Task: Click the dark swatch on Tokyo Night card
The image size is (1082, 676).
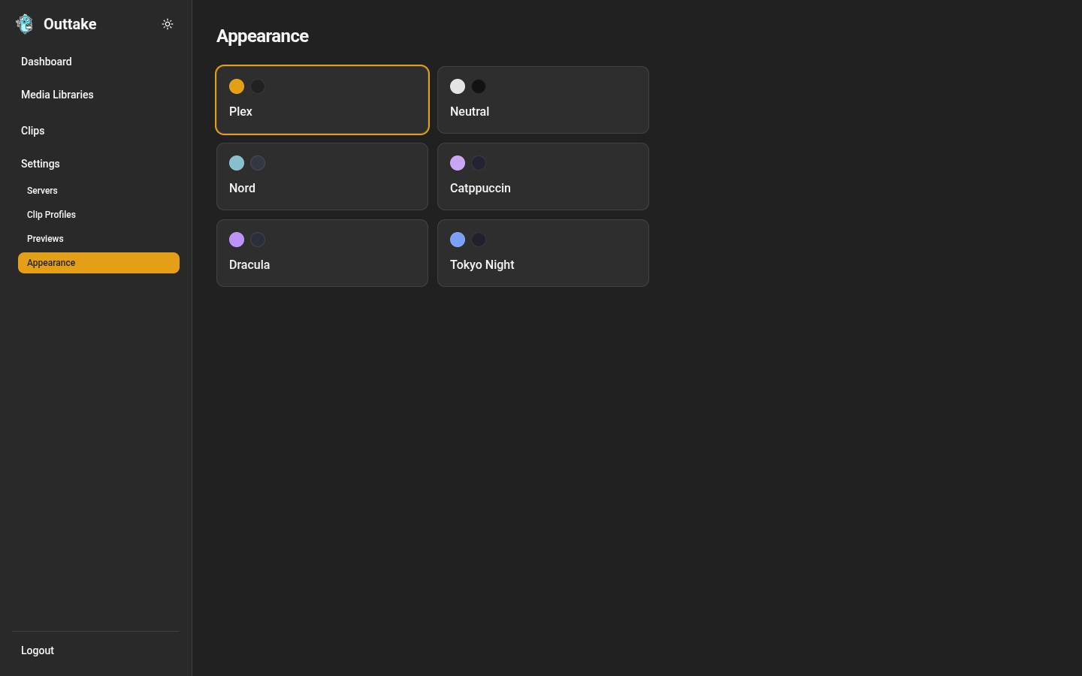Action: (x=479, y=240)
